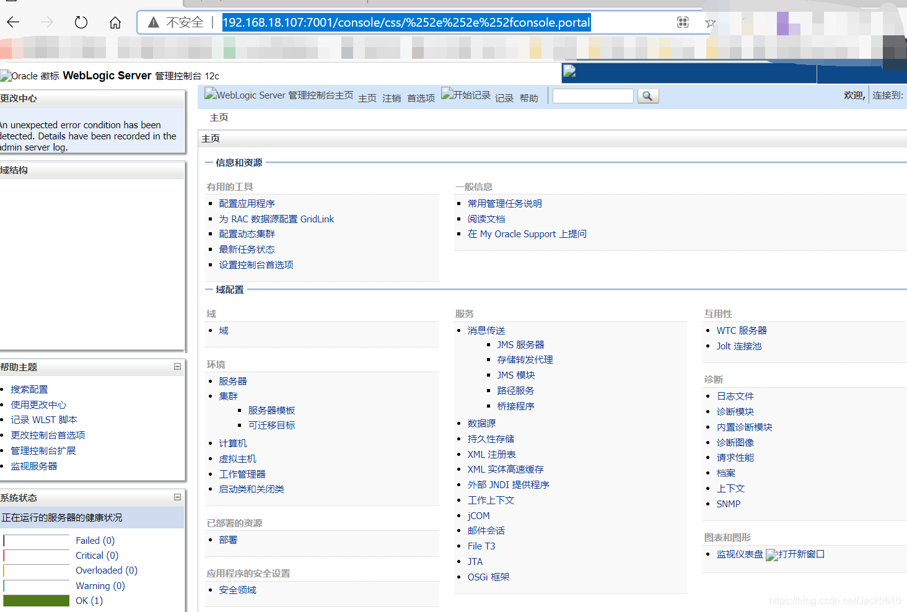907x612 pixels.
Task: Open 存储转发代理 link
Action: coord(525,359)
